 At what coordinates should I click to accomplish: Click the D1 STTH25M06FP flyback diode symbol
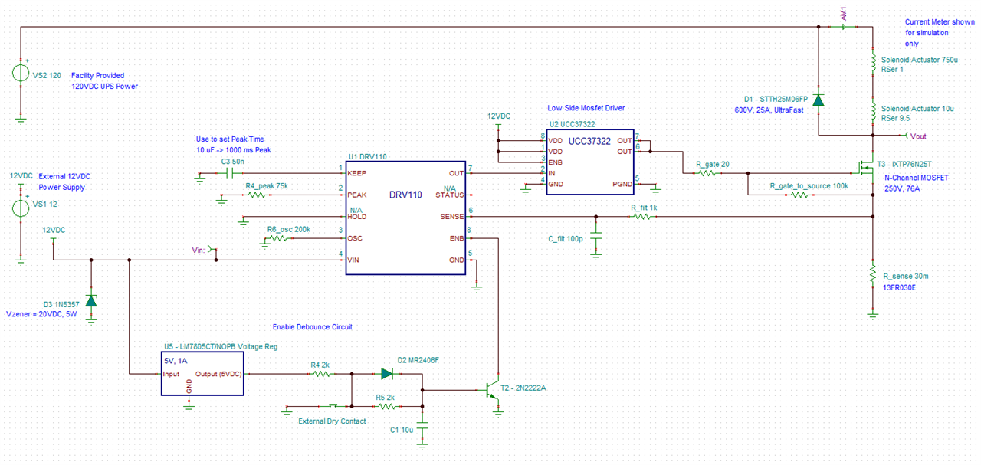tap(818, 100)
